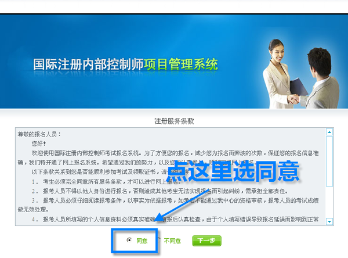Click the green 同意 label text
348x258 pixels.
(x=142, y=241)
